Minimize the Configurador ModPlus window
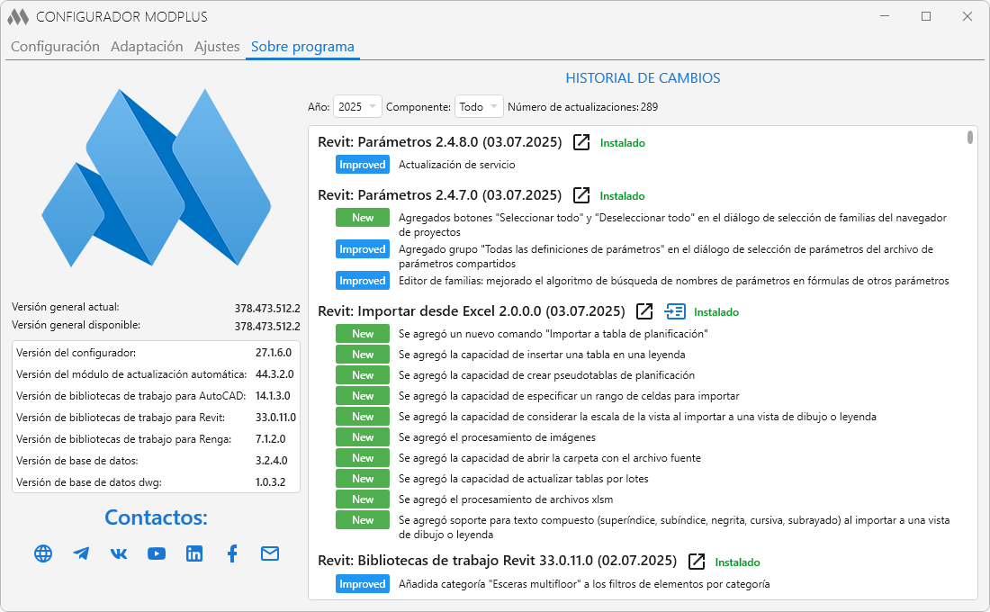Viewport: 990px width, 612px height. coord(885,16)
